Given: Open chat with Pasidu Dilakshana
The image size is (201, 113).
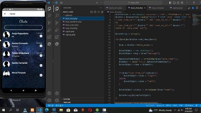Looking at the screenshot, I should click(x=23, y=54).
